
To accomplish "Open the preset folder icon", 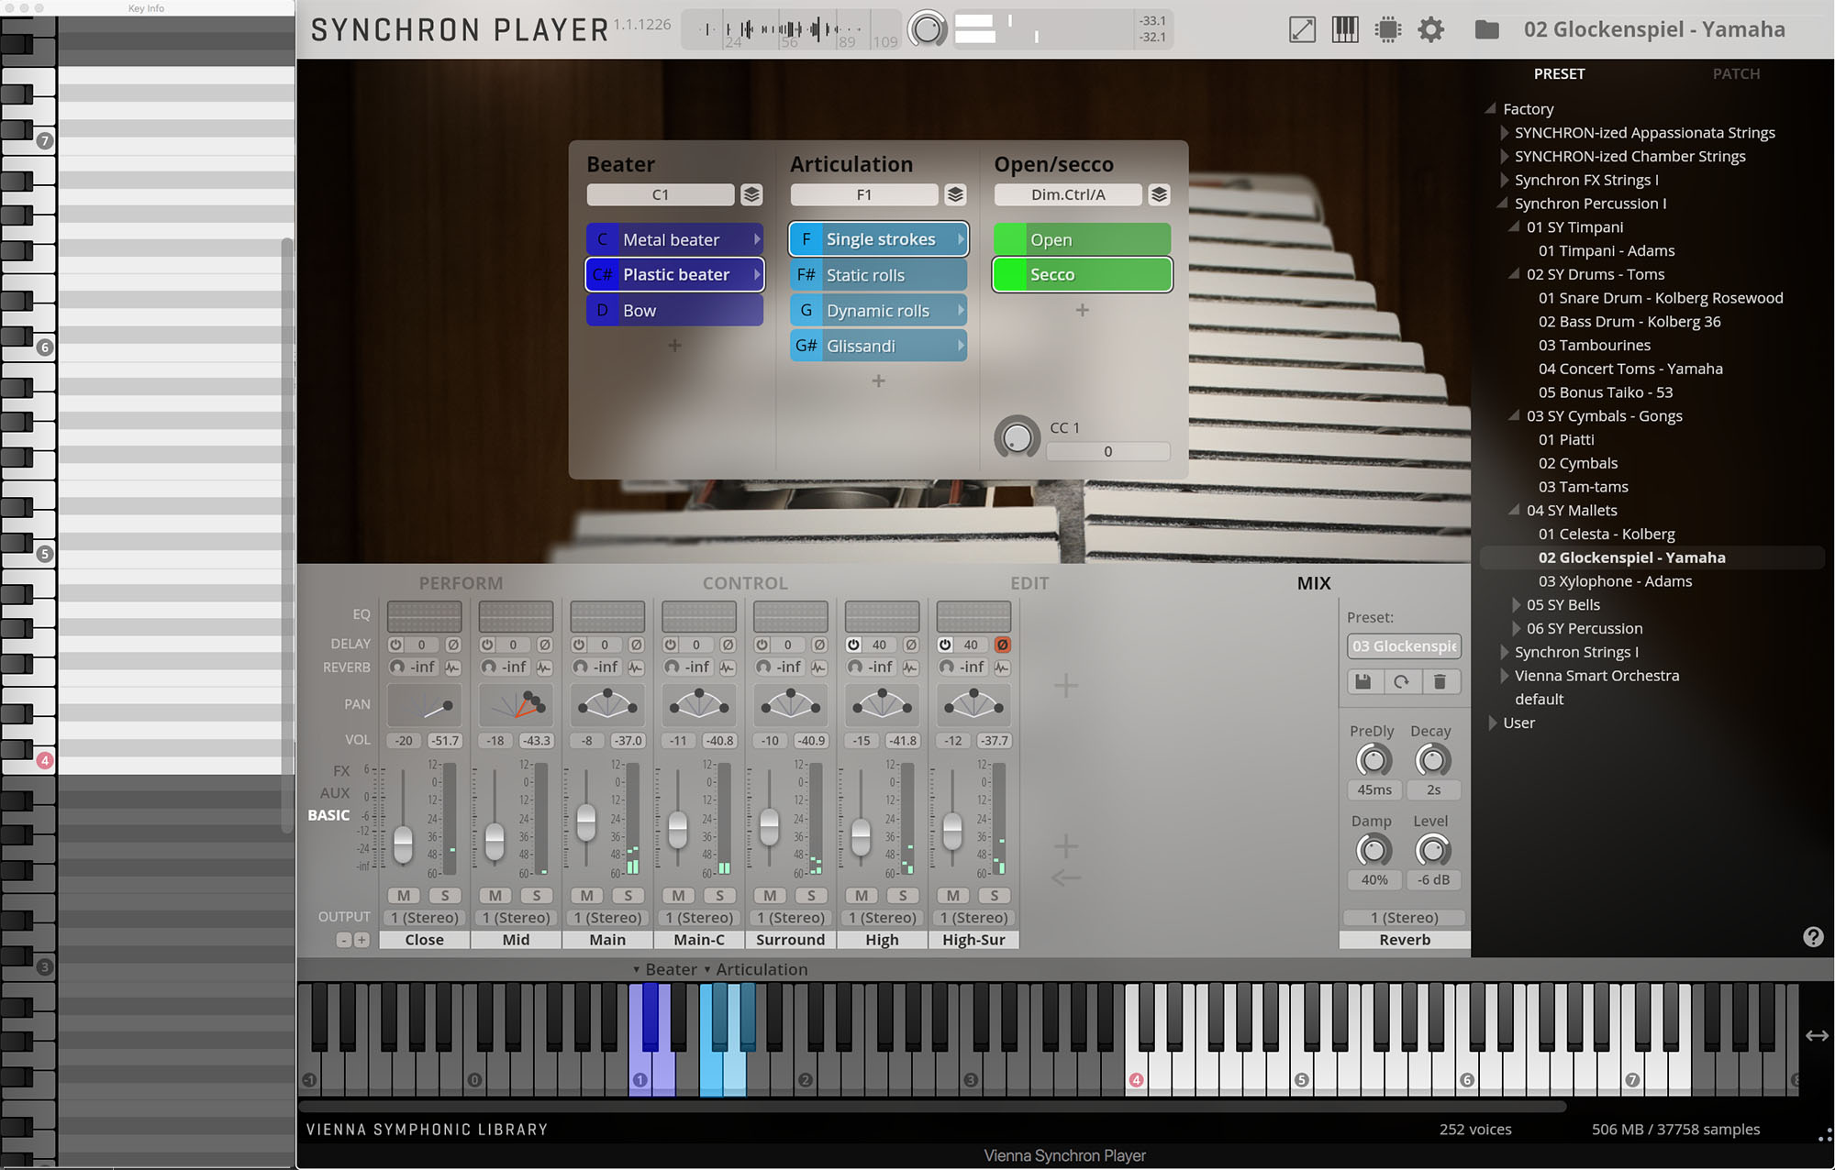I will click(1487, 29).
